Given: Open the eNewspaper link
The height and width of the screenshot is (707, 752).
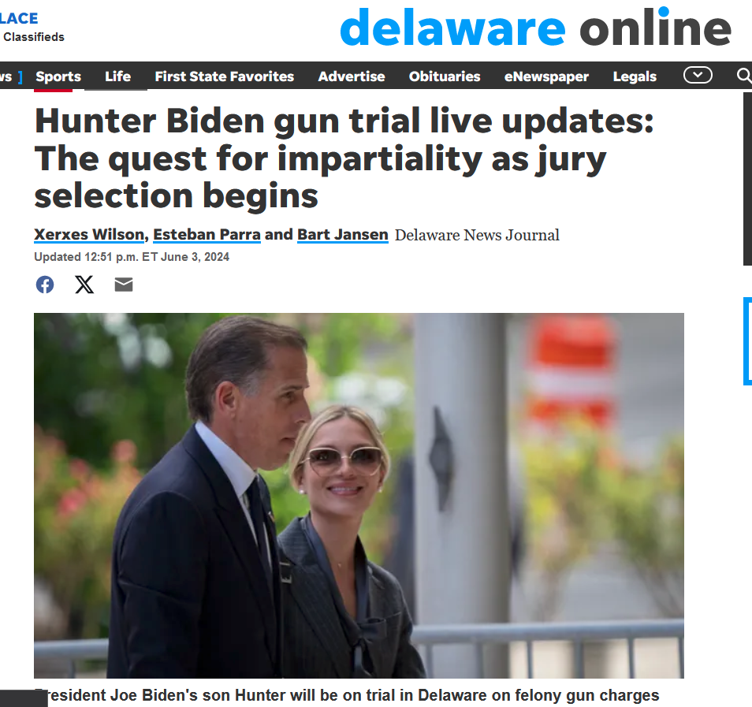Looking at the screenshot, I should (547, 76).
